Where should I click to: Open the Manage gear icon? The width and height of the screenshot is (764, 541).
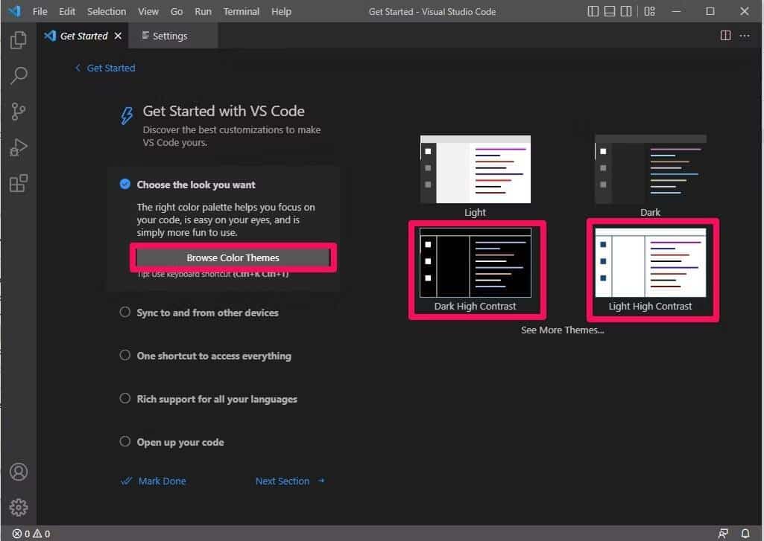18,507
